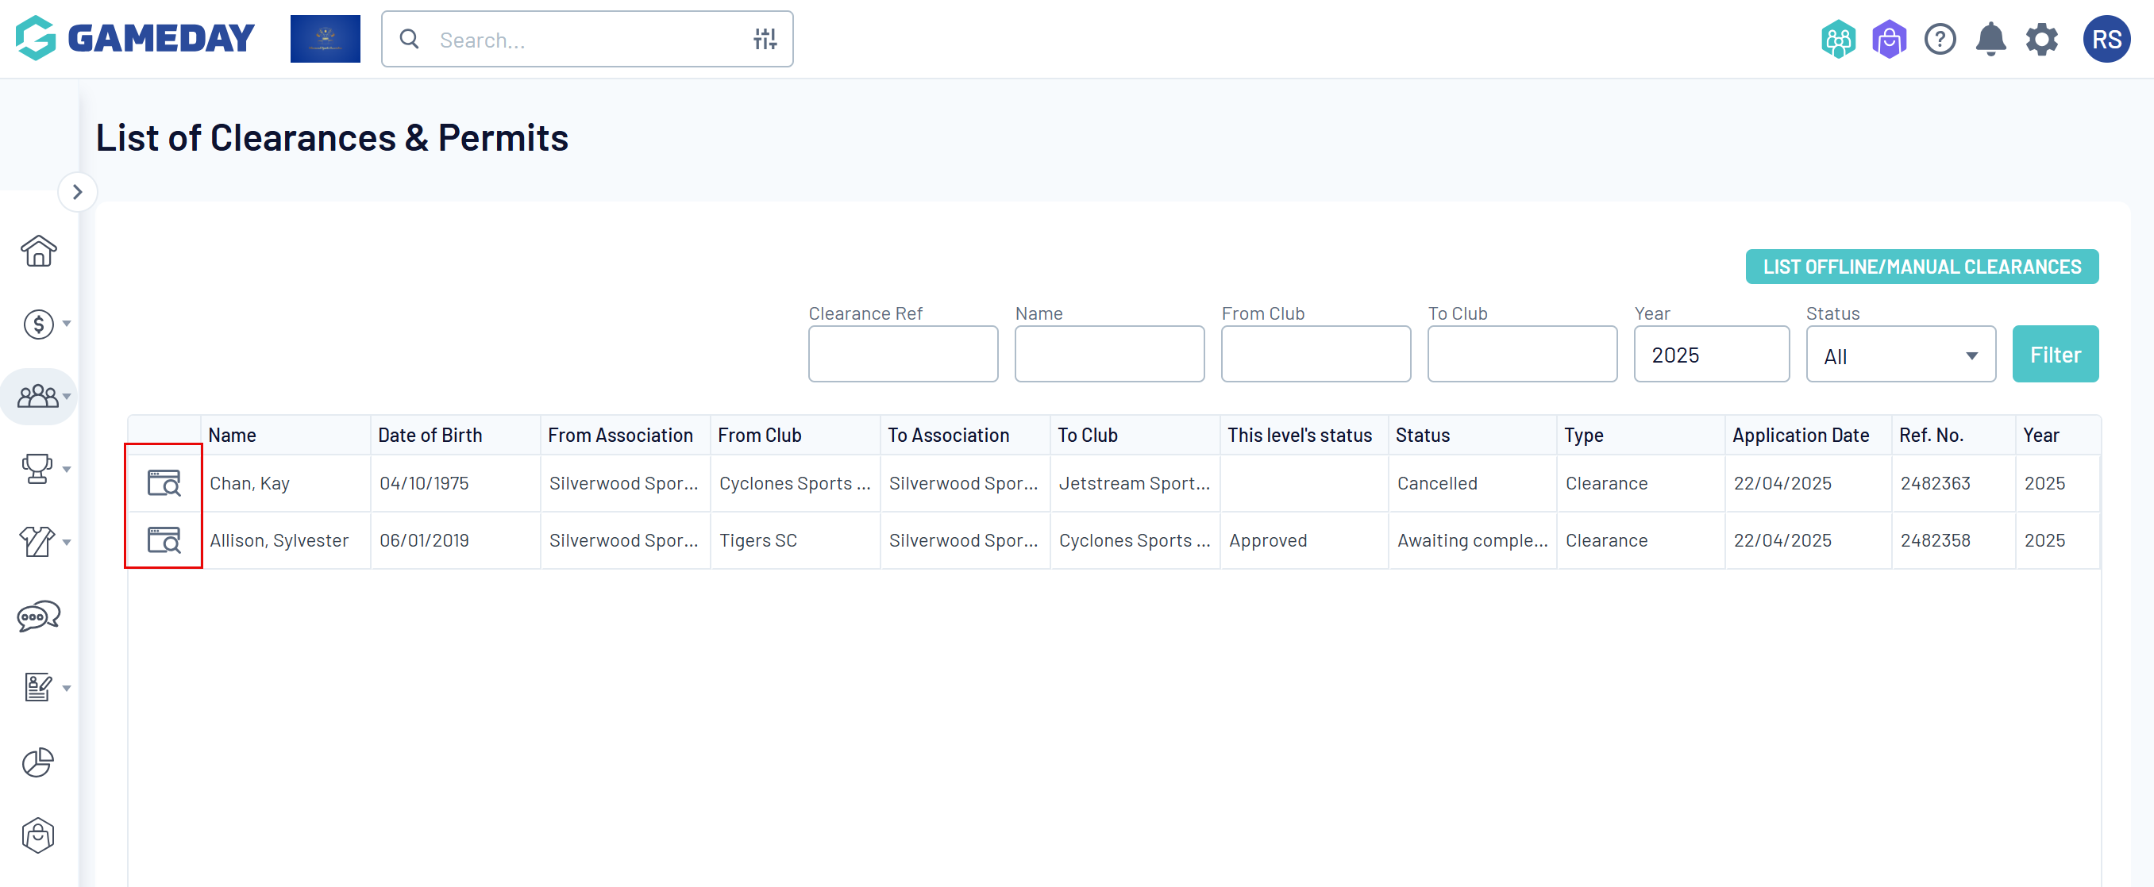The width and height of the screenshot is (2154, 887).
Task: Sort by the Application Date column header
Action: click(x=1801, y=435)
